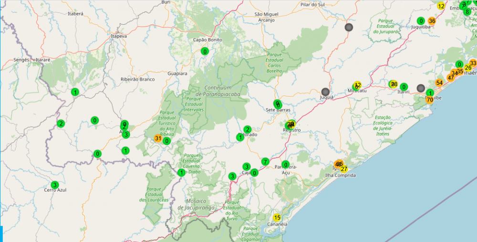Open the orange 54 marker on the coast
477x242 pixels.
click(439, 83)
